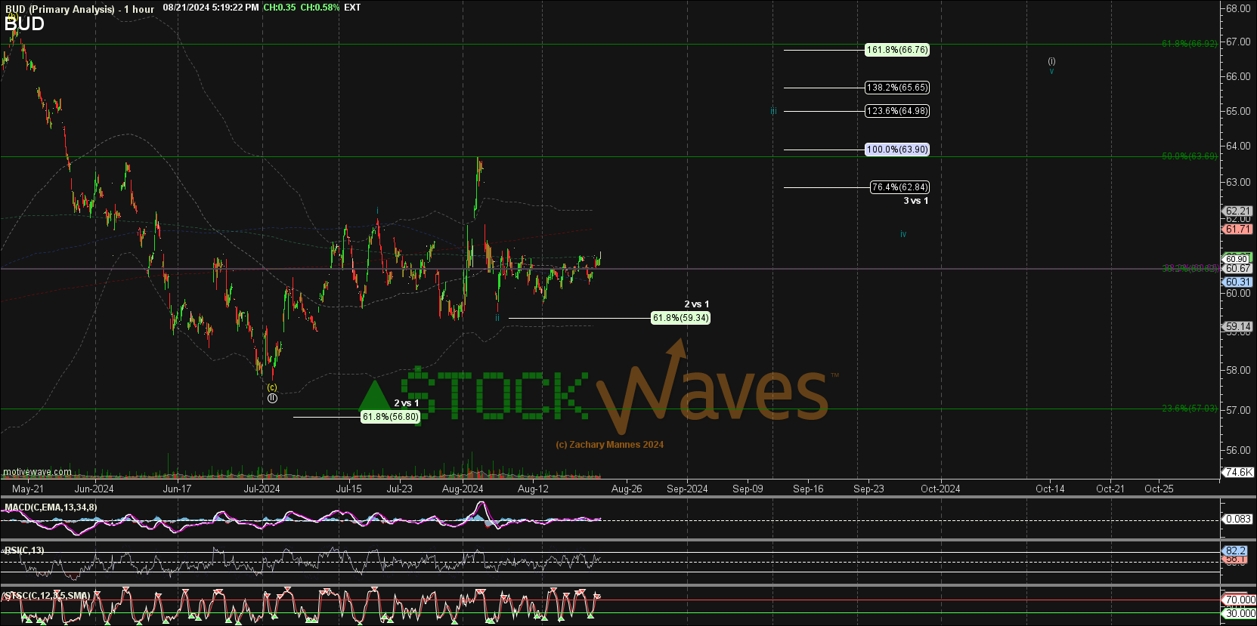This screenshot has height=626, width=1257.
Task: Select the 74.6K volume tag
Action: pyautogui.click(x=1239, y=473)
